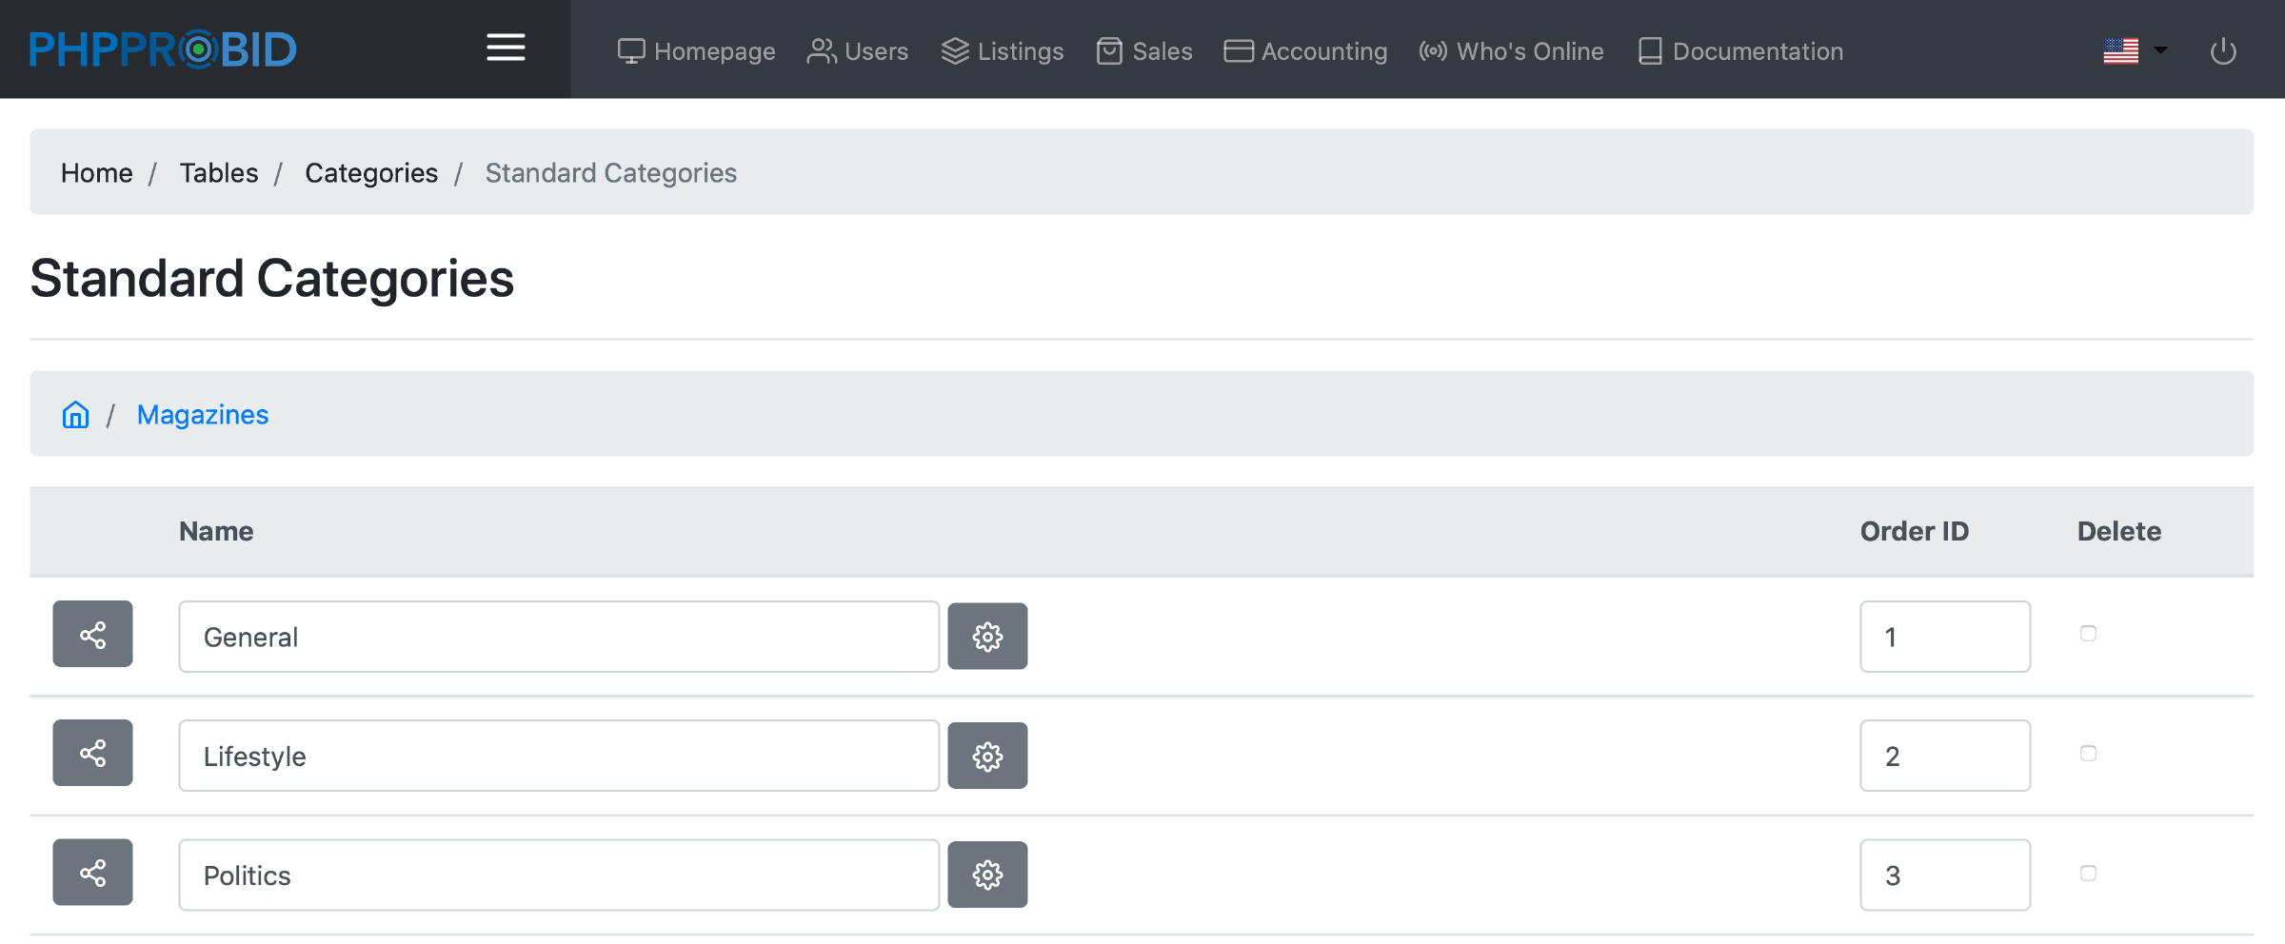Go to Who's Online page
Image resolution: width=2285 pixels, height=944 pixels.
(x=1511, y=51)
